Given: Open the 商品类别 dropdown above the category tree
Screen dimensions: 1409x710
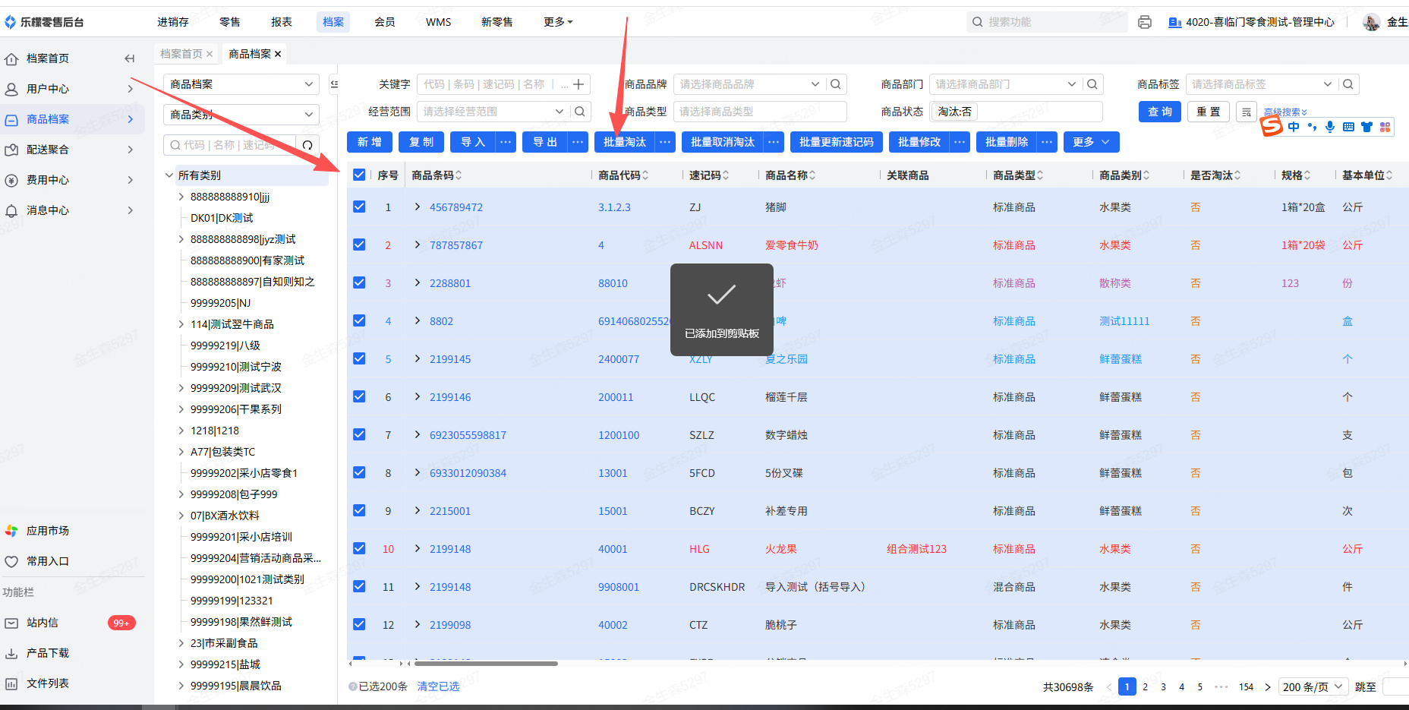Looking at the screenshot, I should click(241, 115).
